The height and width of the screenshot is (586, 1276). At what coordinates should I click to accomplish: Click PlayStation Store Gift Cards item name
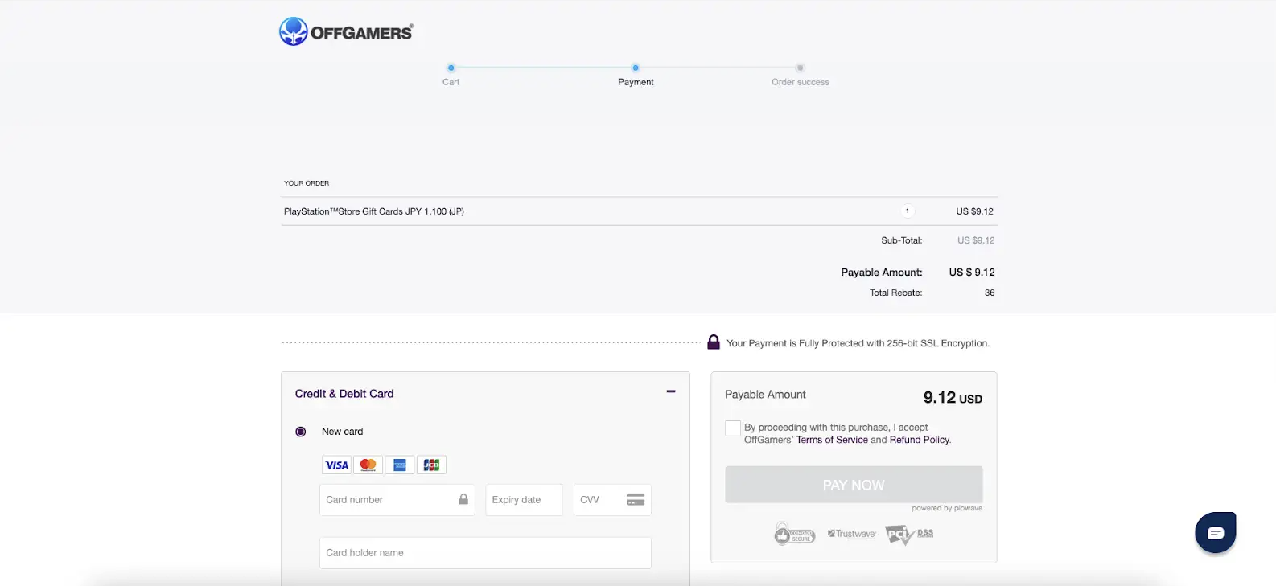pos(374,211)
